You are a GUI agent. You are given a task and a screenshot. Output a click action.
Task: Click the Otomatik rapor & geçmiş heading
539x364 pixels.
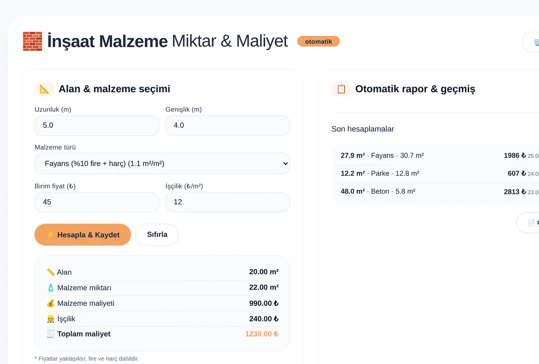[x=415, y=89]
